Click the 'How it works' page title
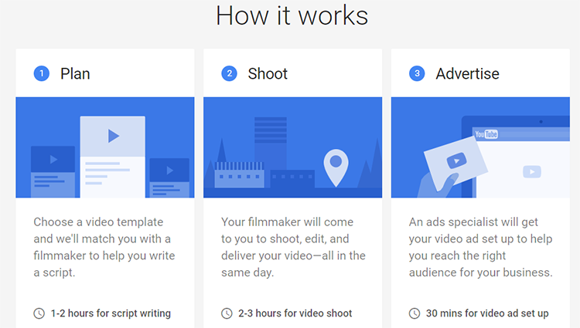Screen dimensions: 580x328 [292, 15]
